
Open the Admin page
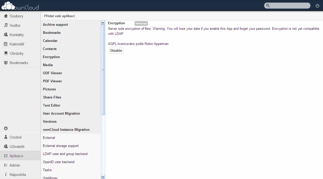click(20, 165)
